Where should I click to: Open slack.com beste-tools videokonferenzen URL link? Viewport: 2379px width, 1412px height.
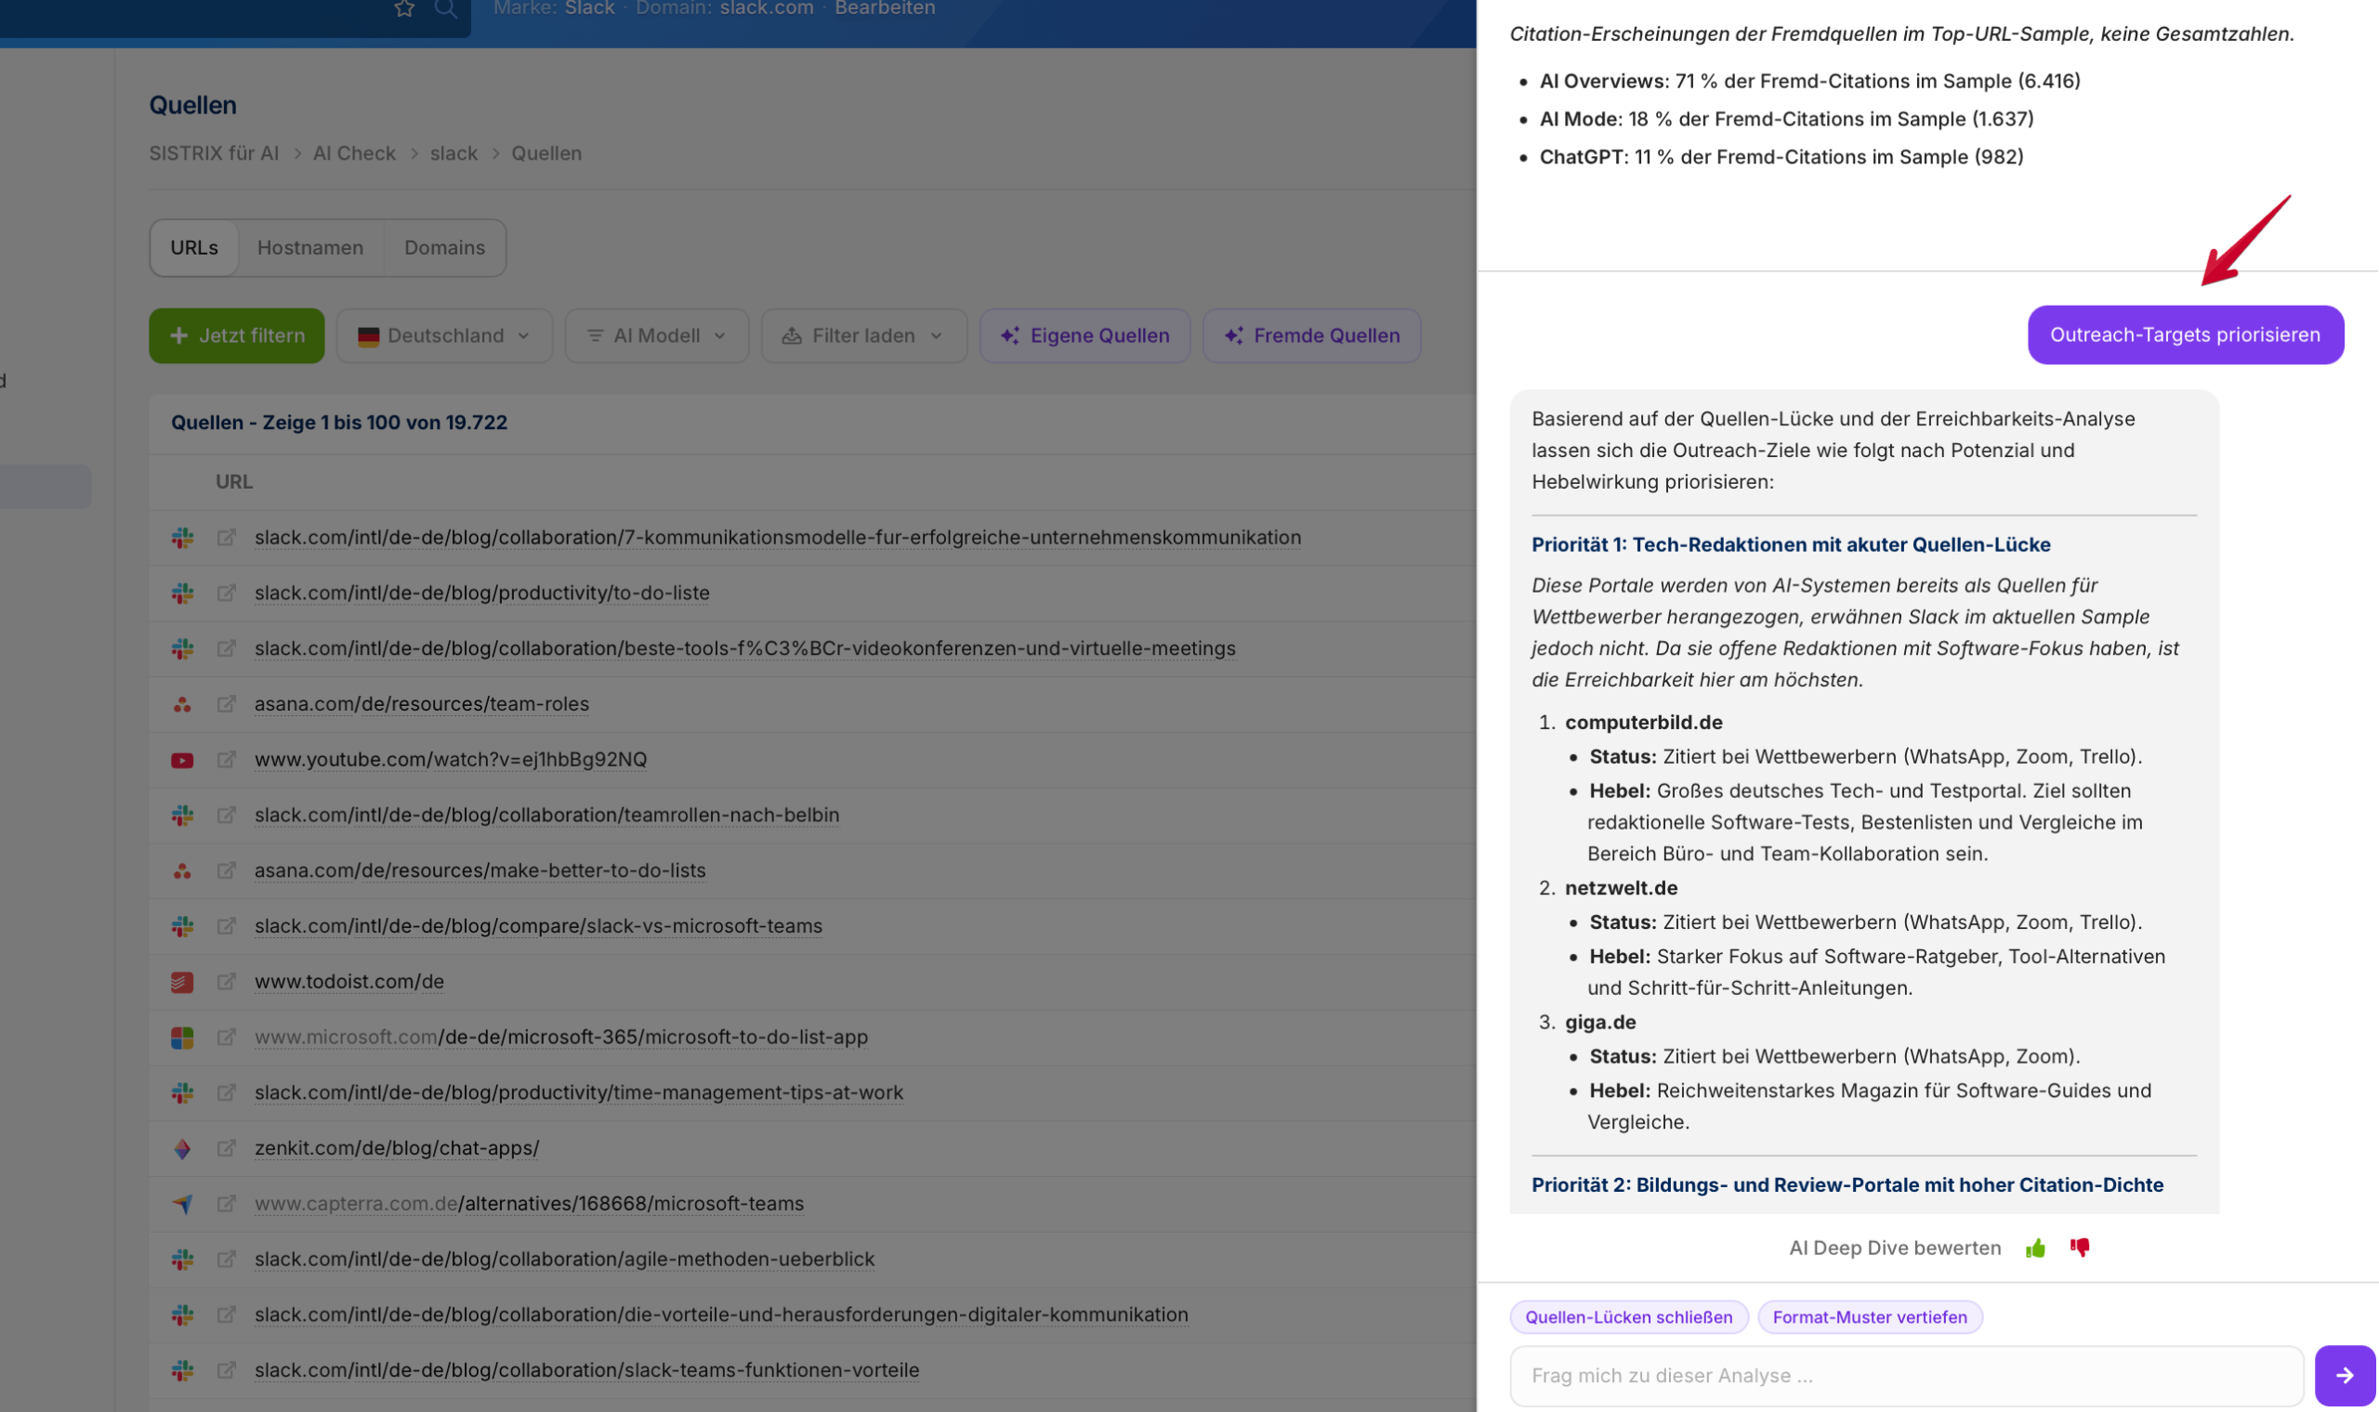point(745,648)
